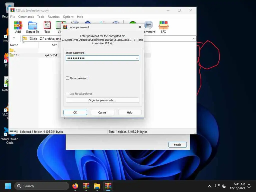This screenshot has width=256, height=192.
Task: Click the network status tray icon
Action: pyautogui.click(x=217, y=186)
